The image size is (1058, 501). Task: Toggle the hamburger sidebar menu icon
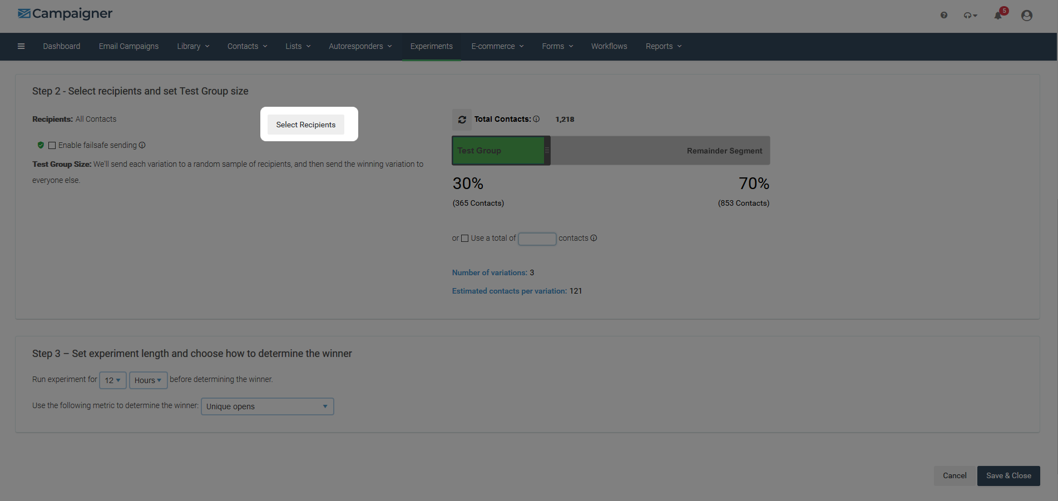tap(21, 46)
